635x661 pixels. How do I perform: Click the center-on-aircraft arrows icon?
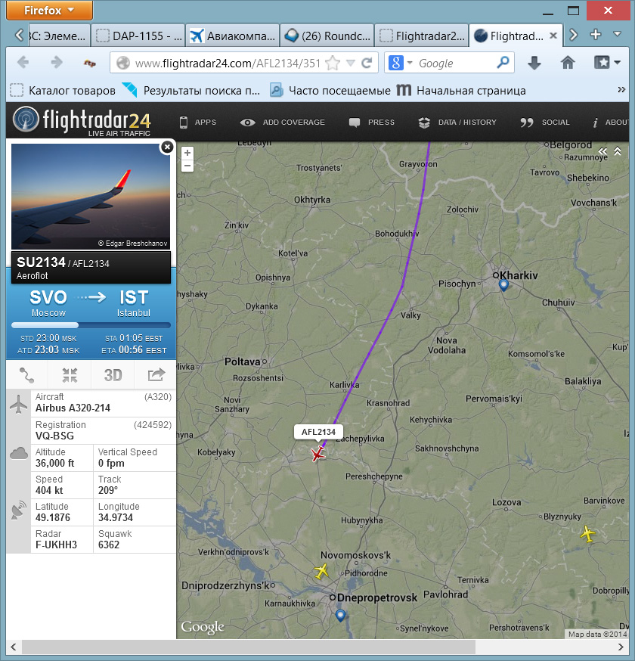[x=70, y=375]
